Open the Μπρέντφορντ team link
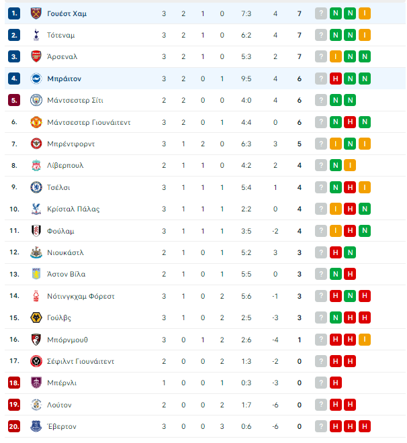This screenshot has height=443, width=407. [71, 144]
